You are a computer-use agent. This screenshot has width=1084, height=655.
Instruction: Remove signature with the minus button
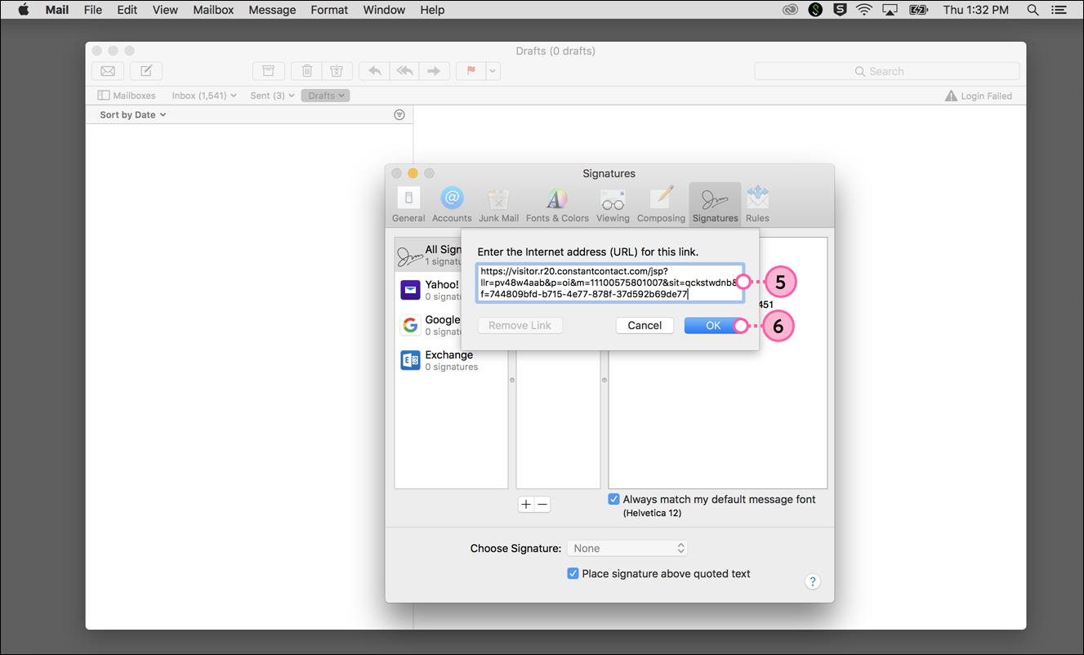click(x=542, y=505)
